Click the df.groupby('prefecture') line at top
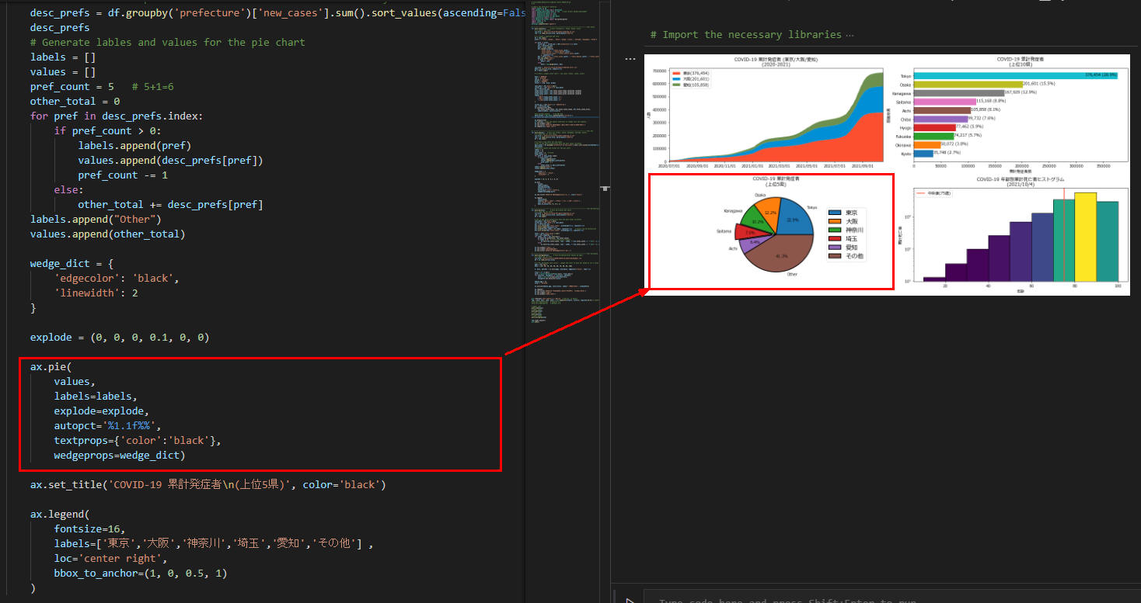This screenshot has height=603, width=1141. [x=278, y=12]
